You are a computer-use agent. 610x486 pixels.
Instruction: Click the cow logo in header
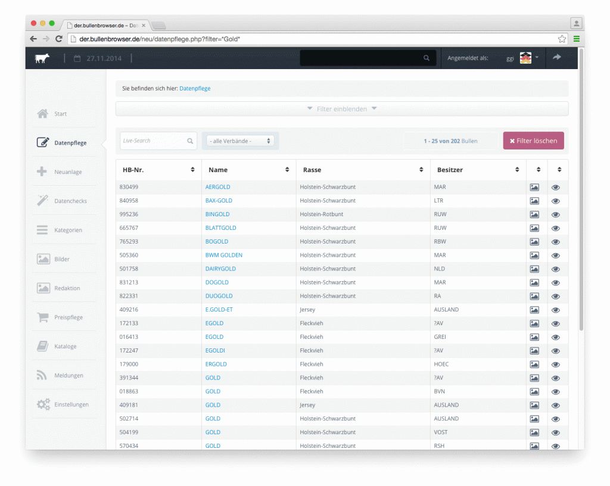pos(42,58)
